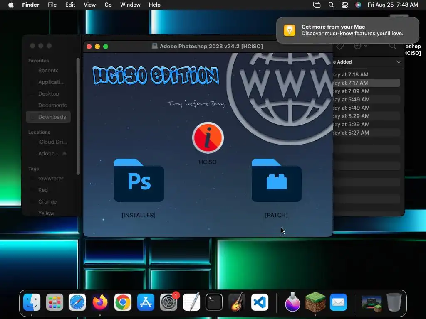
Task: Select the row dated 5:27 AM
Action: pyautogui.click(x=367, y=133)
